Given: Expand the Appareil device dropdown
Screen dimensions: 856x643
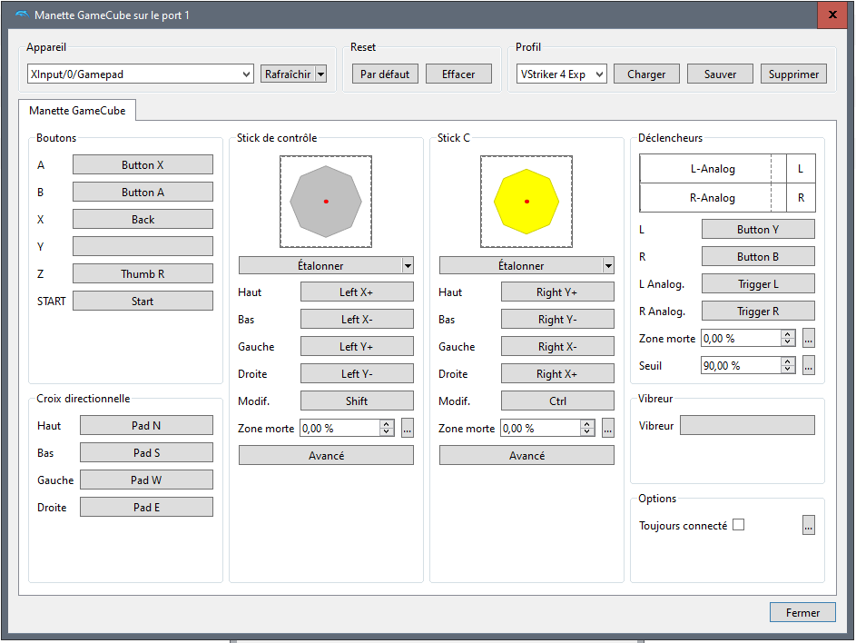Looking at the screenshot, I should click(x=246, y=74).
